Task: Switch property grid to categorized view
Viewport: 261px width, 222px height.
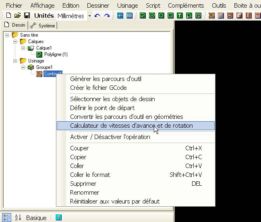Action: 7,218
